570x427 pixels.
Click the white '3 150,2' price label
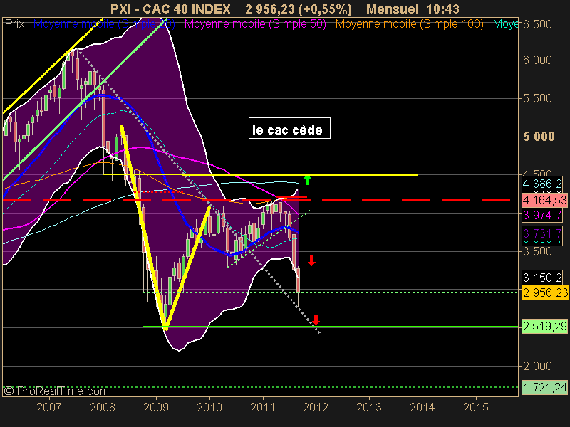542,278
